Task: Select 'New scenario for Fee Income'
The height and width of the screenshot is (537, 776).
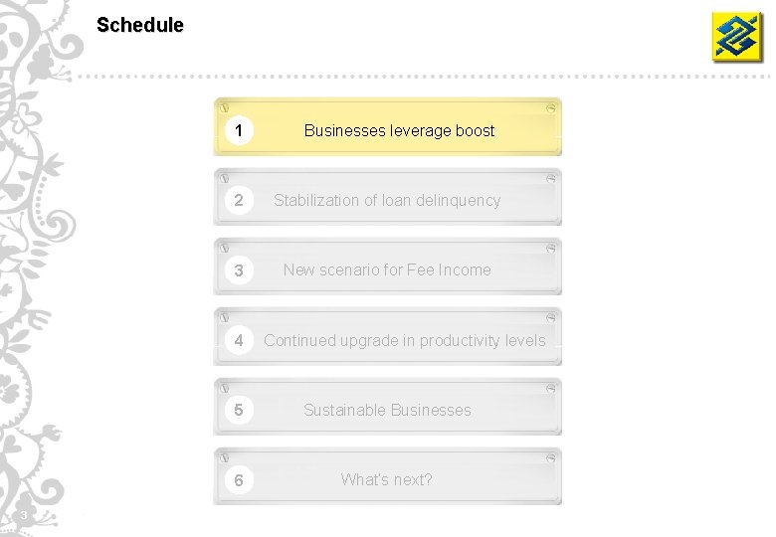Action: [x=387, y=269]
